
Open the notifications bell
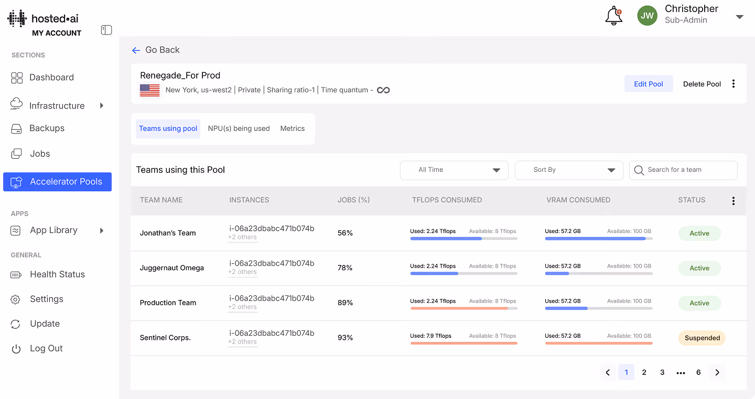613,16
